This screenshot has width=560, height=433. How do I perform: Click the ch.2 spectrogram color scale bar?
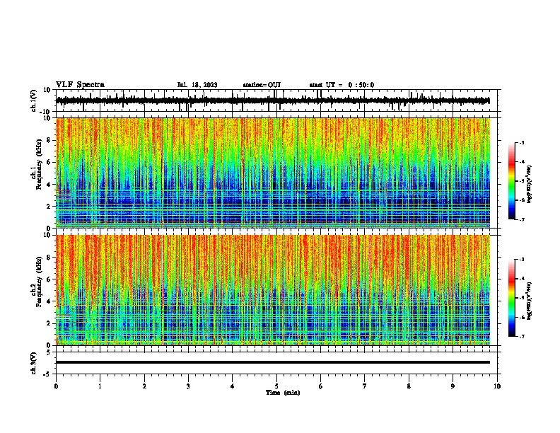(x=512, y=298)
